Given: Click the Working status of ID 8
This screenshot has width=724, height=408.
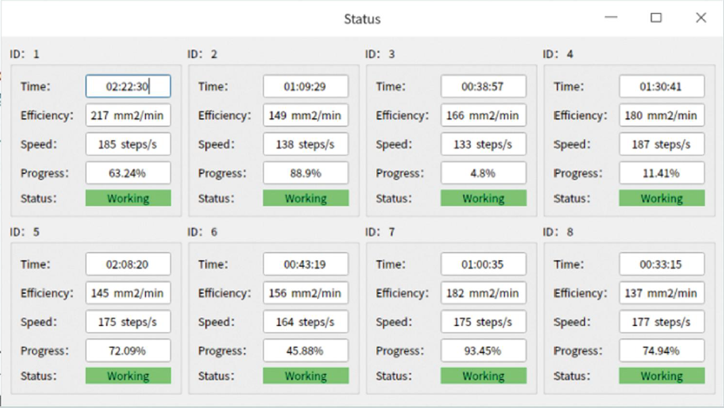Looking at the screenshot, I should click(661, 376).
